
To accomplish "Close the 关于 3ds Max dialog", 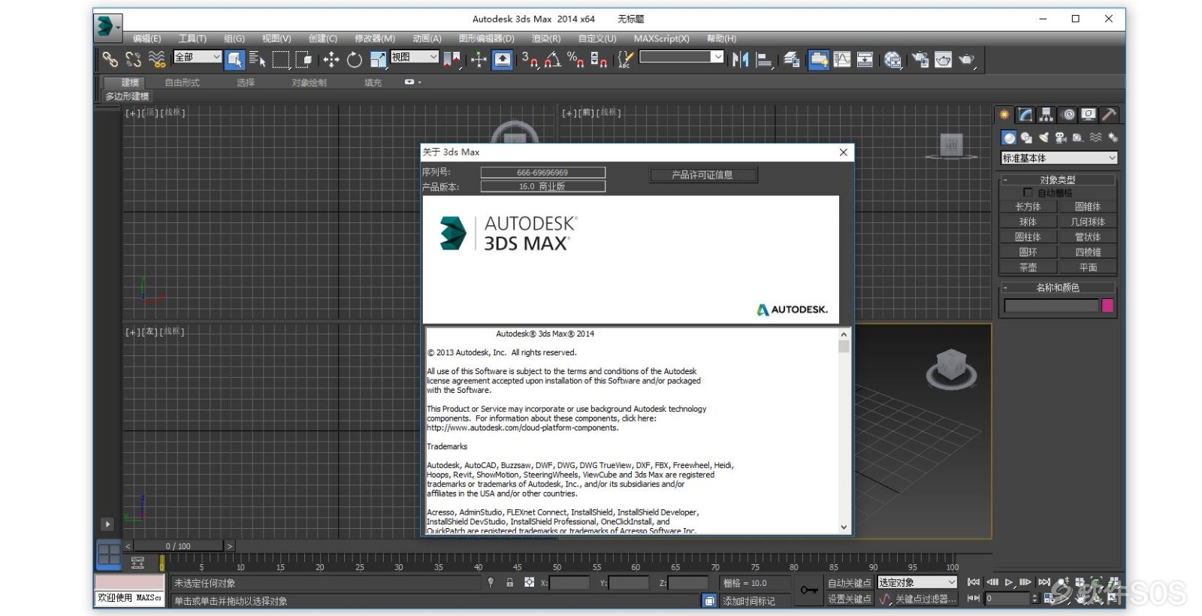I will 843,152.
